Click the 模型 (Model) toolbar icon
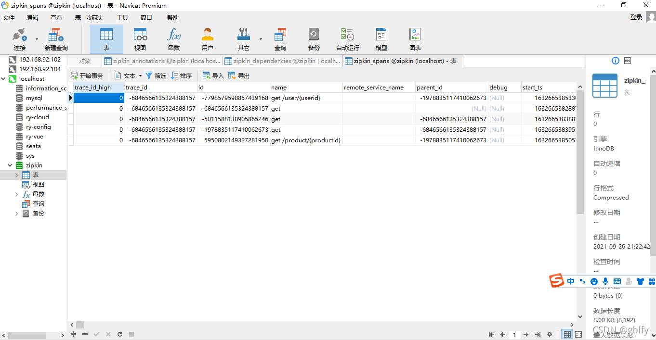 (381, 39)
